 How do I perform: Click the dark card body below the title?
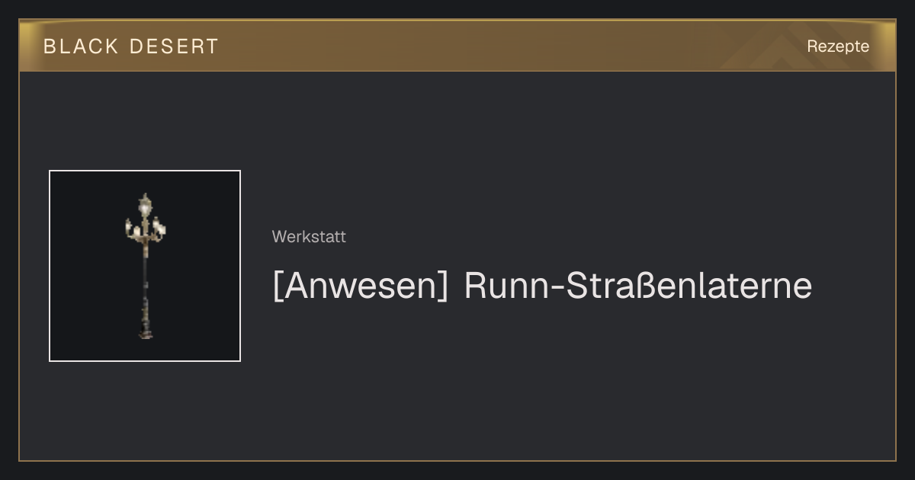pyautogui.click(x=534, y=381)
